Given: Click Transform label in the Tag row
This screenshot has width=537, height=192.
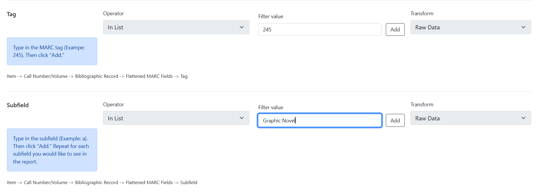Looking at the screenshot, I should click(x=422, y=14).
